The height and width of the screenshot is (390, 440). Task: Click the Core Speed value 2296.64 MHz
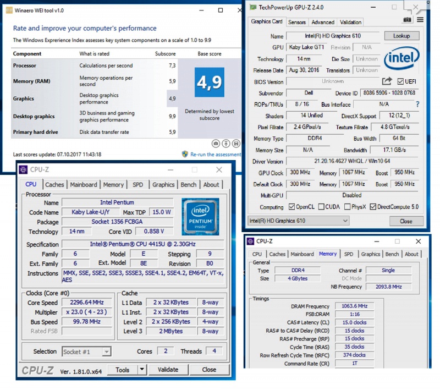click(x=87, y=303)
